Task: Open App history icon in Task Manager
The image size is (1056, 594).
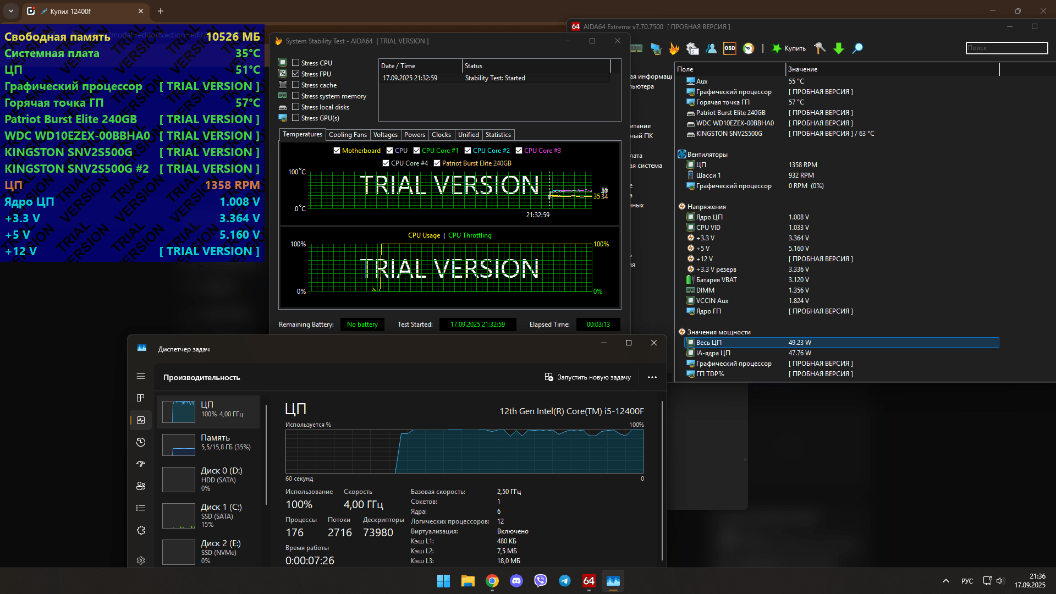Action: pos(141,442)
